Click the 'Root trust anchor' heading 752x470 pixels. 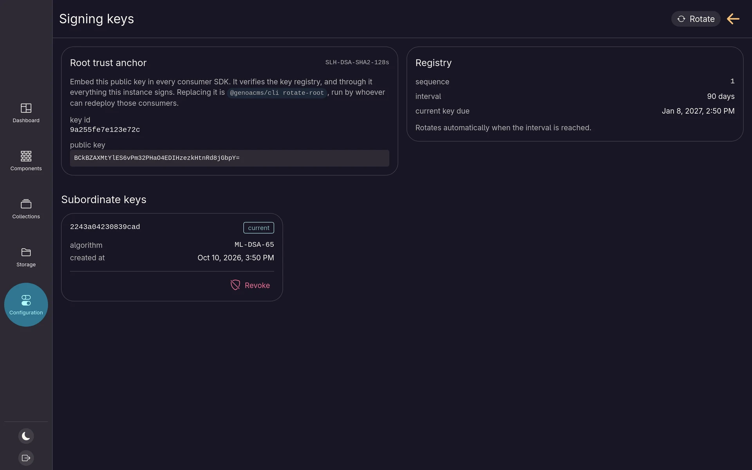click(x=108, y=63)
